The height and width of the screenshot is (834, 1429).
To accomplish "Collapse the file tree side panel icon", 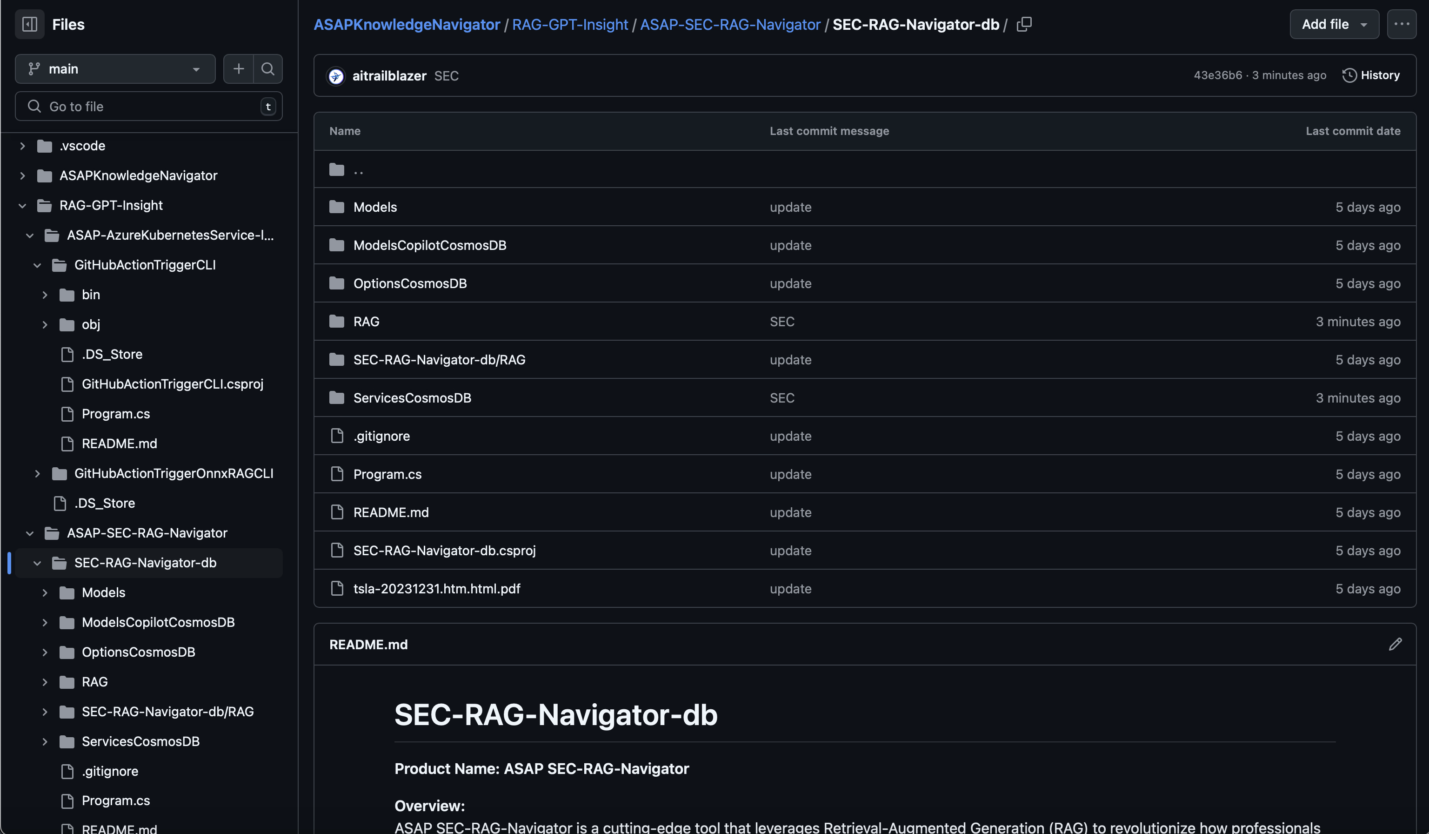I will point(29,24).
